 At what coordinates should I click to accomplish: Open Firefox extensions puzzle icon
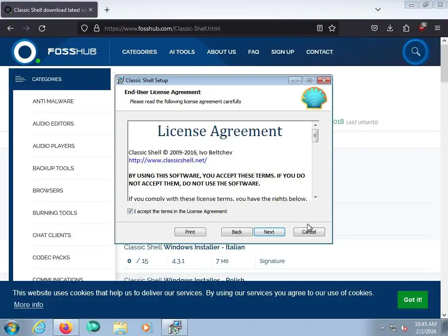coord(406,28)
